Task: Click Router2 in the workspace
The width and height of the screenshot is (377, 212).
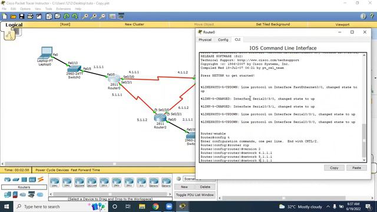Action: tap(160, 118)
